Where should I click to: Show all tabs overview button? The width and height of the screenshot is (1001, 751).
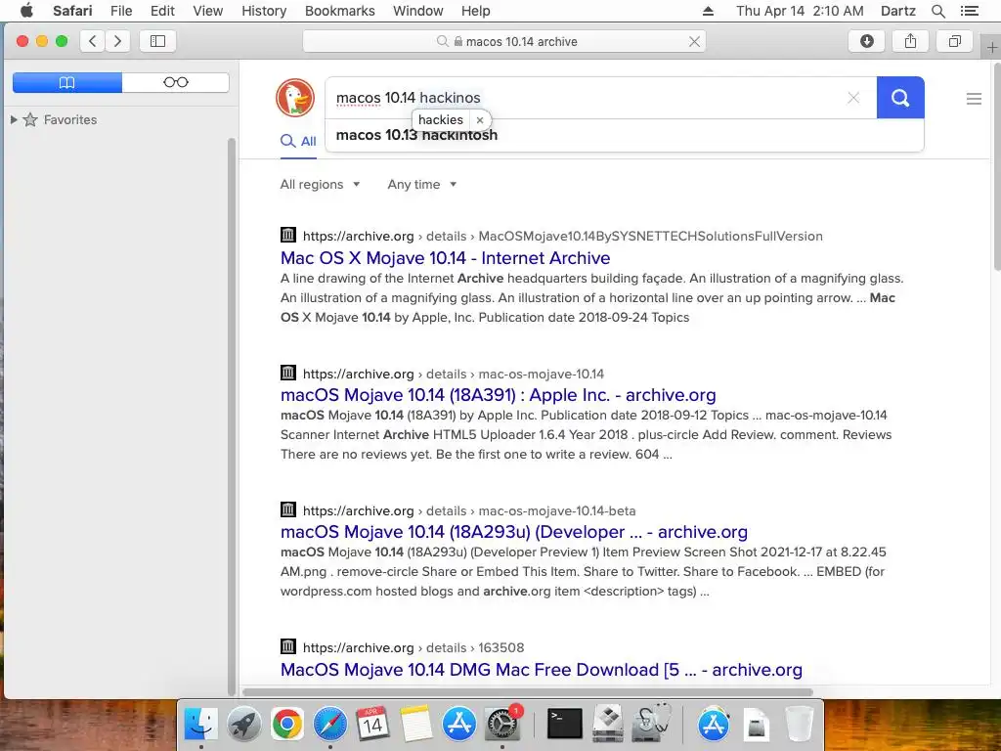coord(954,41)
